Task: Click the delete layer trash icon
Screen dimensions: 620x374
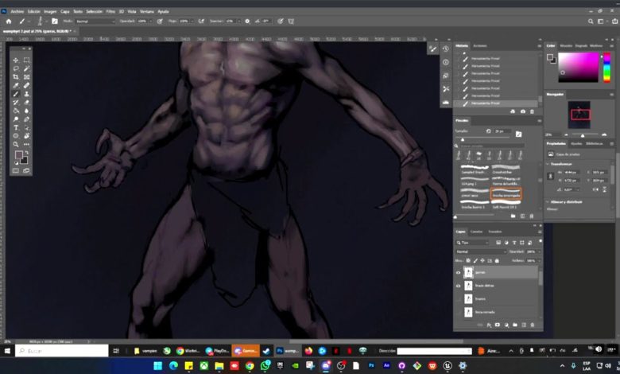Action: click(x=533, y=325)
